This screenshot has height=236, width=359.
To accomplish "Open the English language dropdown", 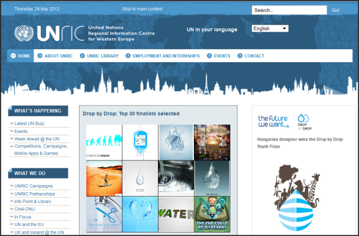I will pos(270,29).
